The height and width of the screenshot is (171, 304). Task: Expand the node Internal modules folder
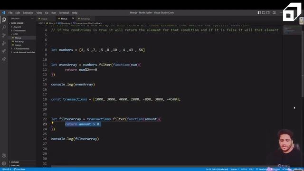point(23,52)
